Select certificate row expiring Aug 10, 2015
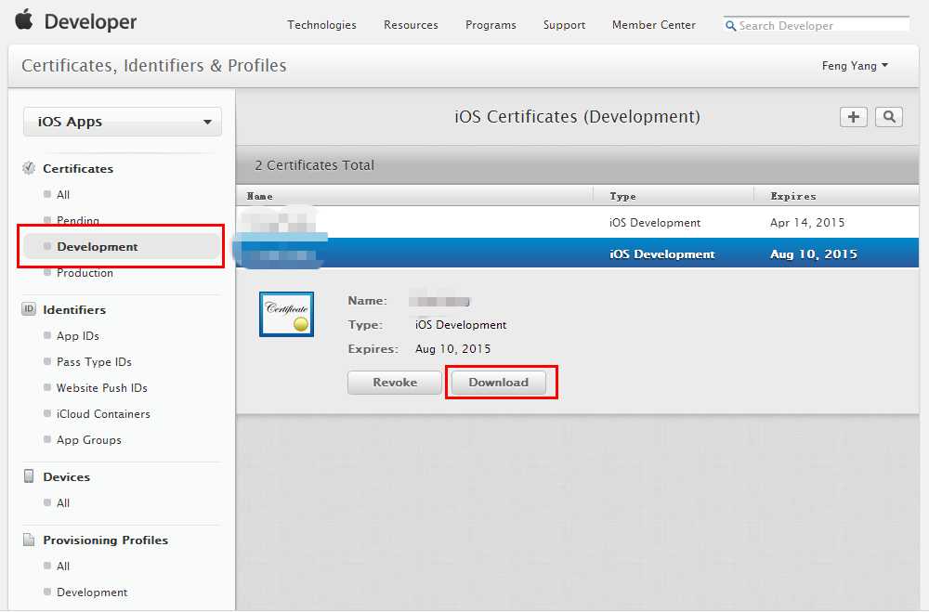This screenshot has height=612, width=929. tap(577, 254)
